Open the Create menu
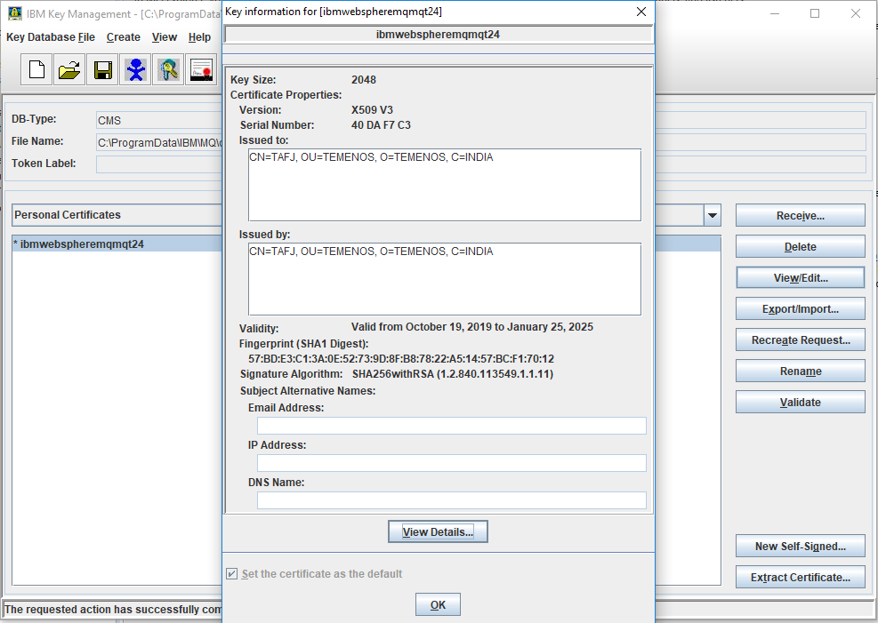Image resolution: width=878 pixels, height=623 pixels. point(123,37)
